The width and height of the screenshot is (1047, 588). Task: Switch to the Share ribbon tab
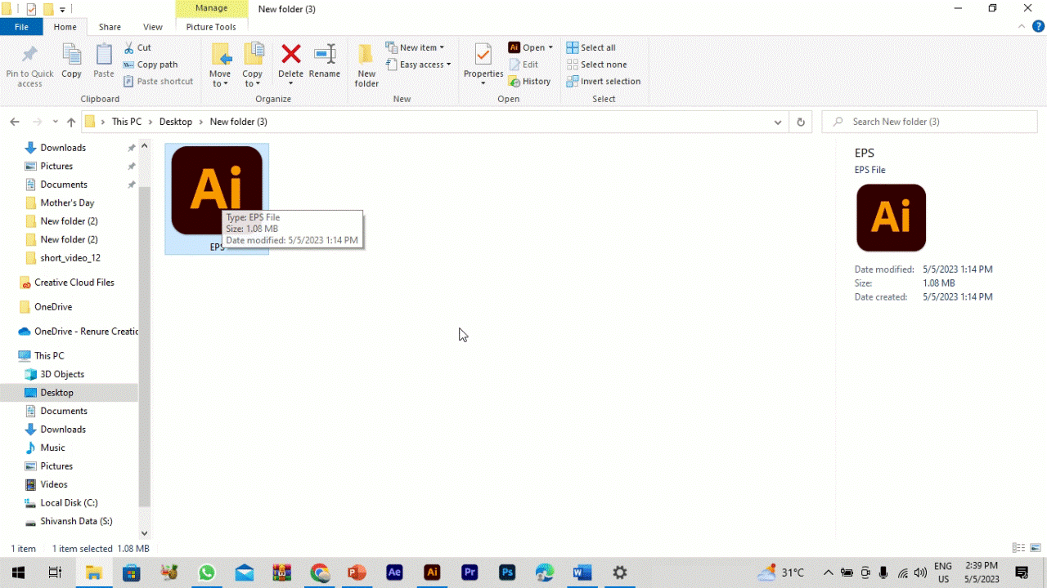110,26
